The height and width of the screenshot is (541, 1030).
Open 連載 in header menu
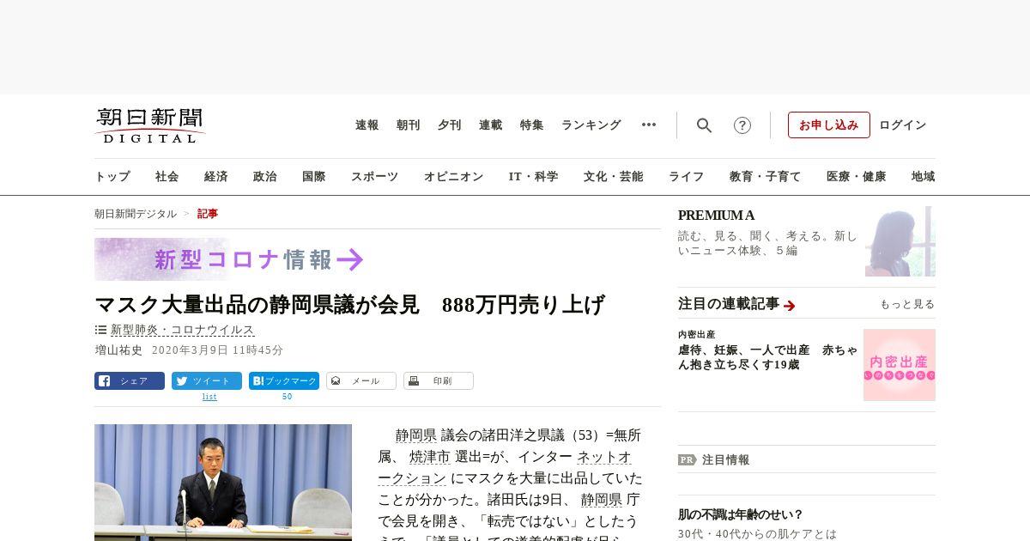[x=491, y=125]
